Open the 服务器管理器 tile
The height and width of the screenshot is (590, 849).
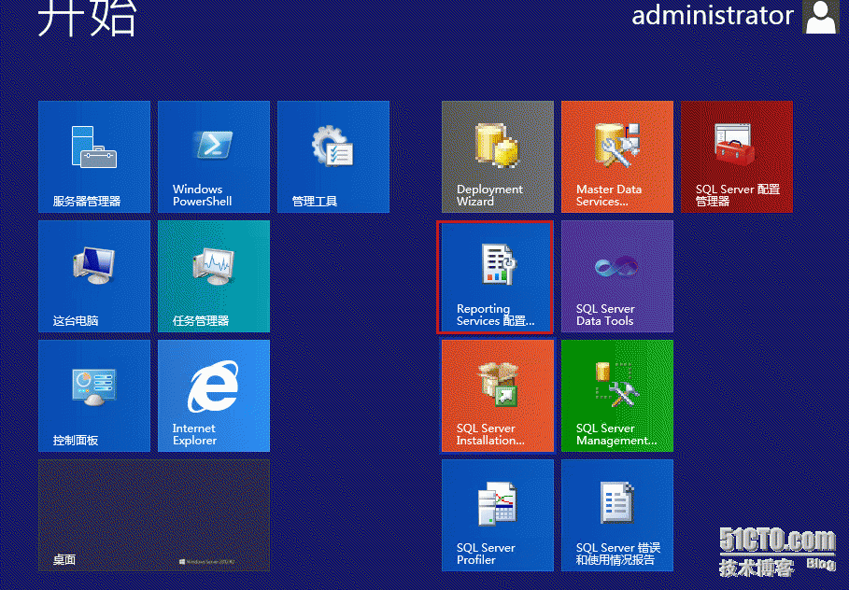pos(94,157)
